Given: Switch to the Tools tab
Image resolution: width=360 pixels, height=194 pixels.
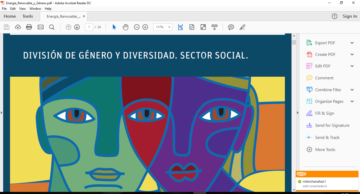Looking at the screenshot, I should coord(28,16).
